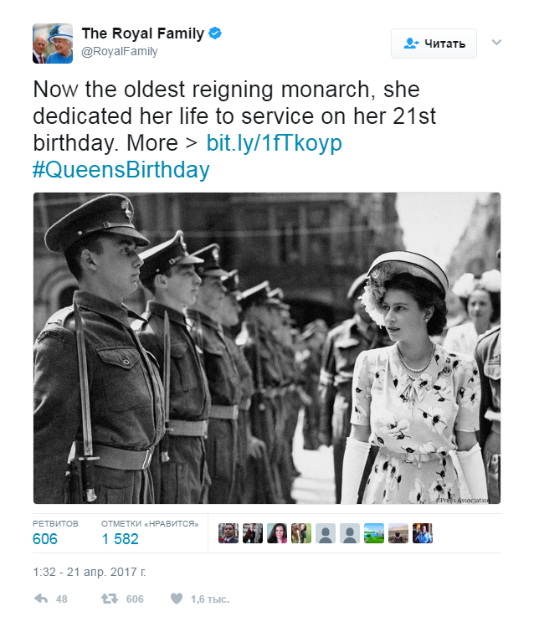This screenshot has height=622, width=534.
Task: Open the last liker's avatar in row
Action: [x=423, y=533]
